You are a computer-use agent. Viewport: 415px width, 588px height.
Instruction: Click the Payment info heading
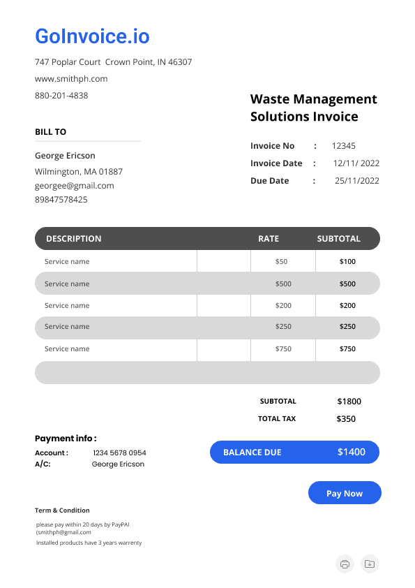coord(66,439)
